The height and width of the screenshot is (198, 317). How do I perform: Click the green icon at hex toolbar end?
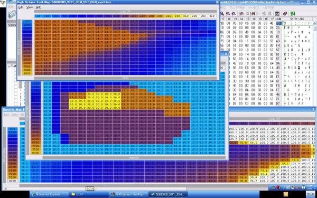click(293, 14)
